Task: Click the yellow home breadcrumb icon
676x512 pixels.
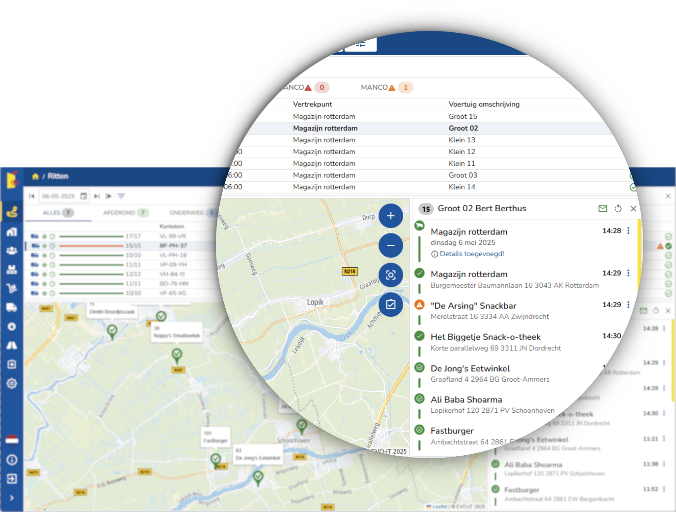Action: (35, 176)
